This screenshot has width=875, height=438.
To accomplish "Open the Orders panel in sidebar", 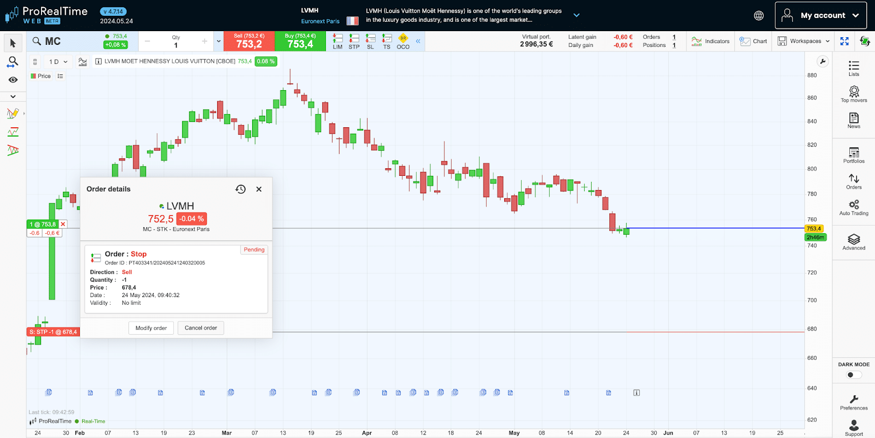I will (x=854, y=181).
